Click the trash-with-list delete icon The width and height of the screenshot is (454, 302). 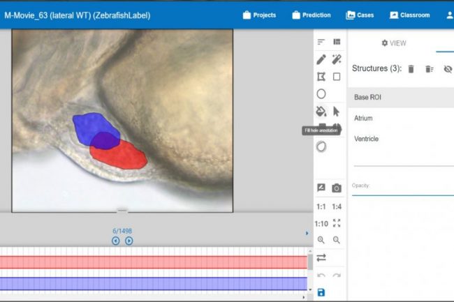point(430,69)
